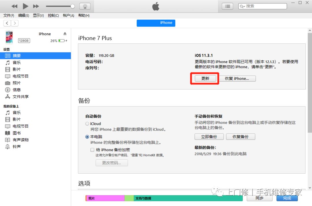Click the rewind playback button
The width and height of the screenshot is (312, 206).
coord(14,6)
